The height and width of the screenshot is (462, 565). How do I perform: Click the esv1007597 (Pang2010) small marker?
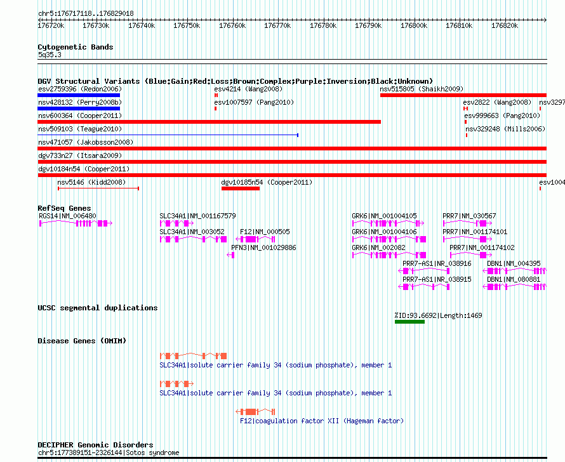215,109
